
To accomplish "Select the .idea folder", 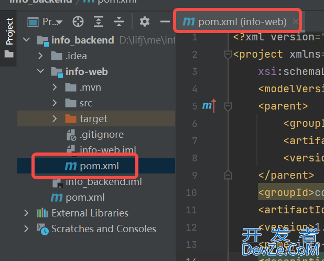I will (x=76, y=56).
